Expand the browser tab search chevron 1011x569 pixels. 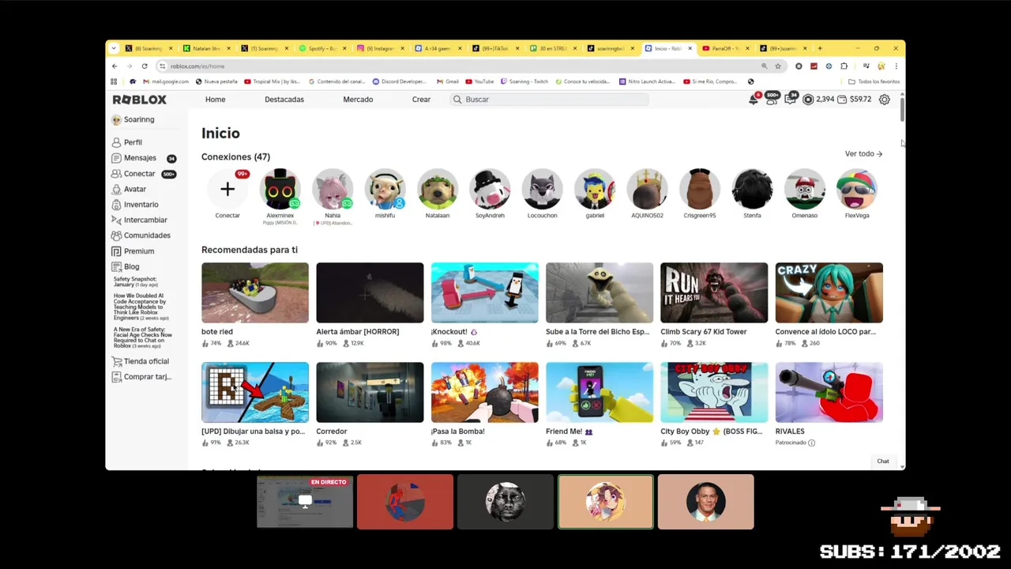coord(113,48)
